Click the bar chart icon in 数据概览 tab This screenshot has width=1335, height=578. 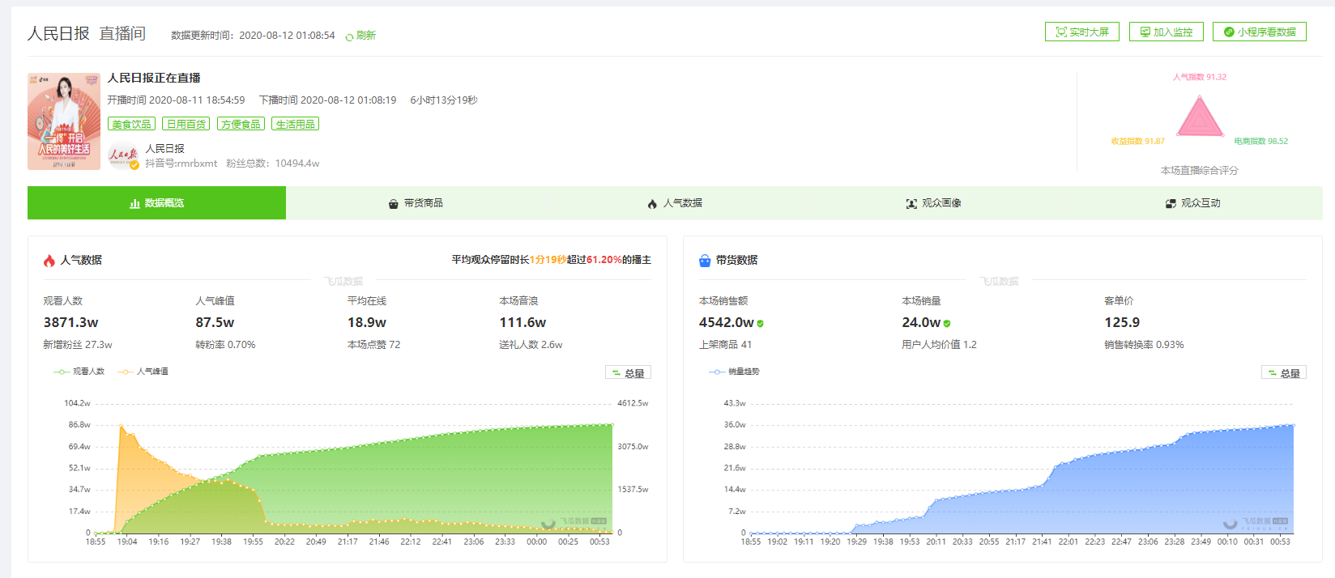point(134,204)
